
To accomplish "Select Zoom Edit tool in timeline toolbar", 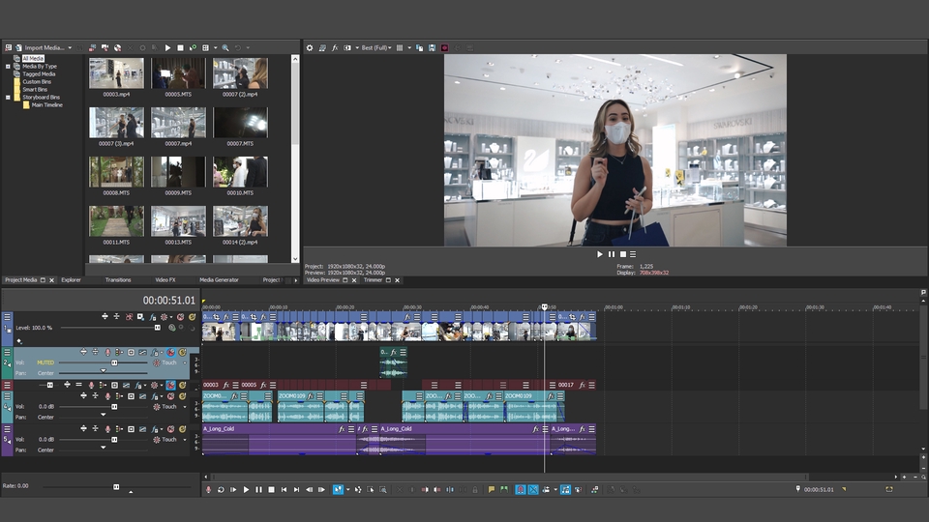I will coord(383,489).
